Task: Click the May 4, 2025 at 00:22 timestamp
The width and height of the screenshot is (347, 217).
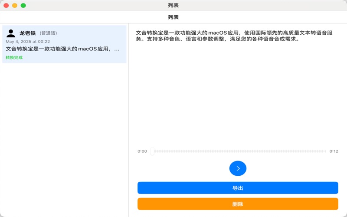Action: 28,41
